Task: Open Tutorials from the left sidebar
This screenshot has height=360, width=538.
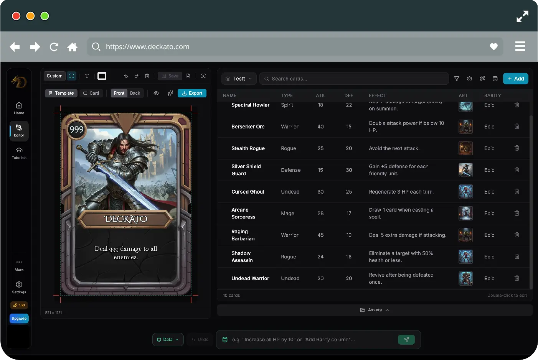Action: [19, 153]
